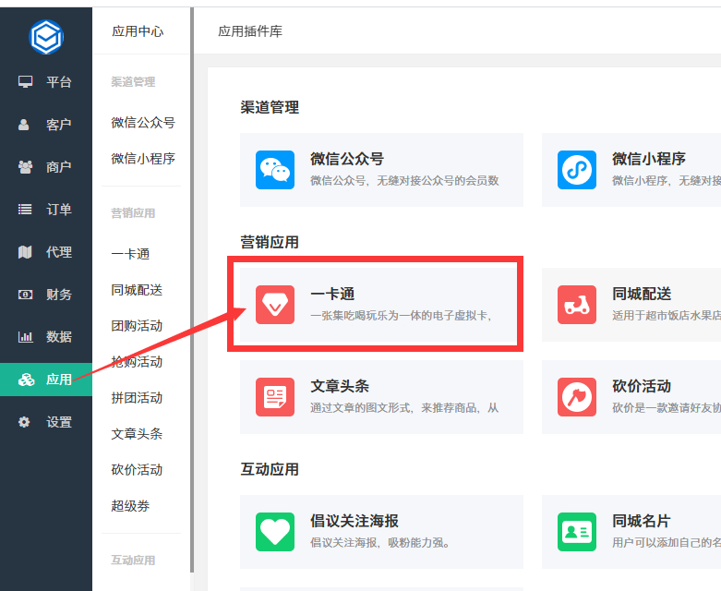
Task: Click the cubes icon beside 应用
Action: (x=26, y=380)
